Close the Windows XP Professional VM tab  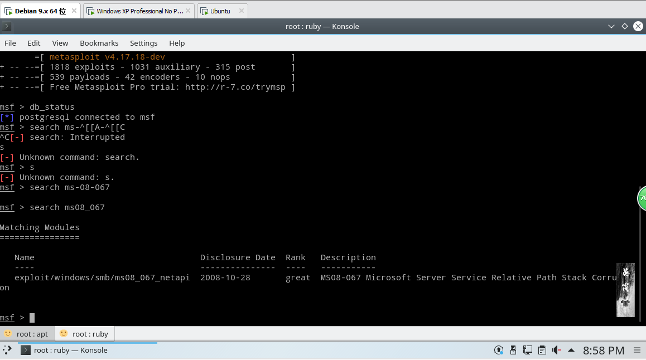click(188, 11)
